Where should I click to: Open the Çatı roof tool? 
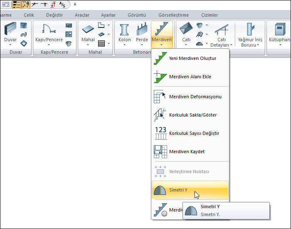(186, 30)
